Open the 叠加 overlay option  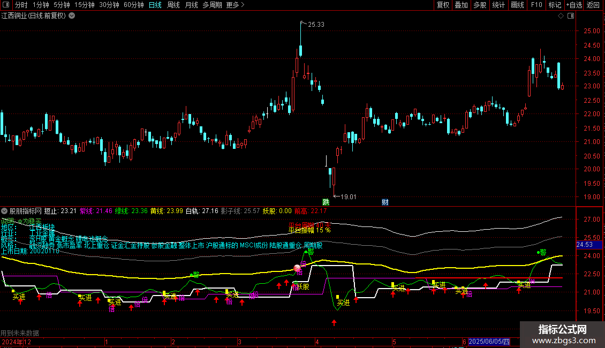pyautogui.click(x=462, y=5)
